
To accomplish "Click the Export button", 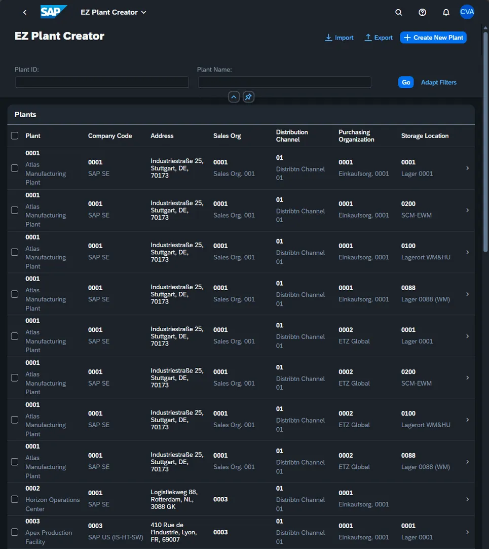I will tap(379, 38).
